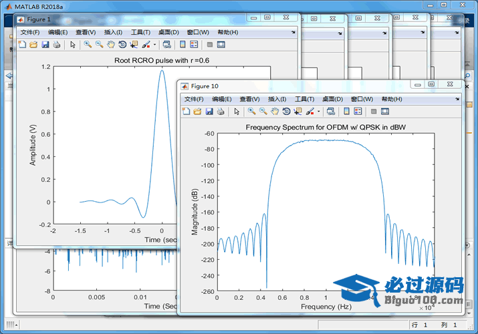Select Edit Plot arrow in Figure 1 toolbar

(x=73, y=45)
